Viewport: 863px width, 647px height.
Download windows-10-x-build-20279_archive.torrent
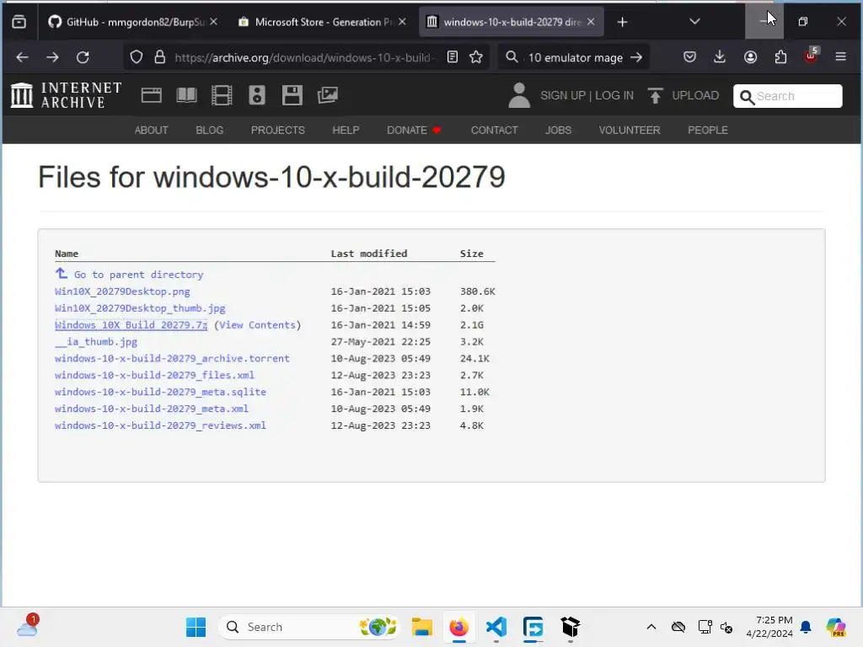pyautogui.click(x=172, y=359)
